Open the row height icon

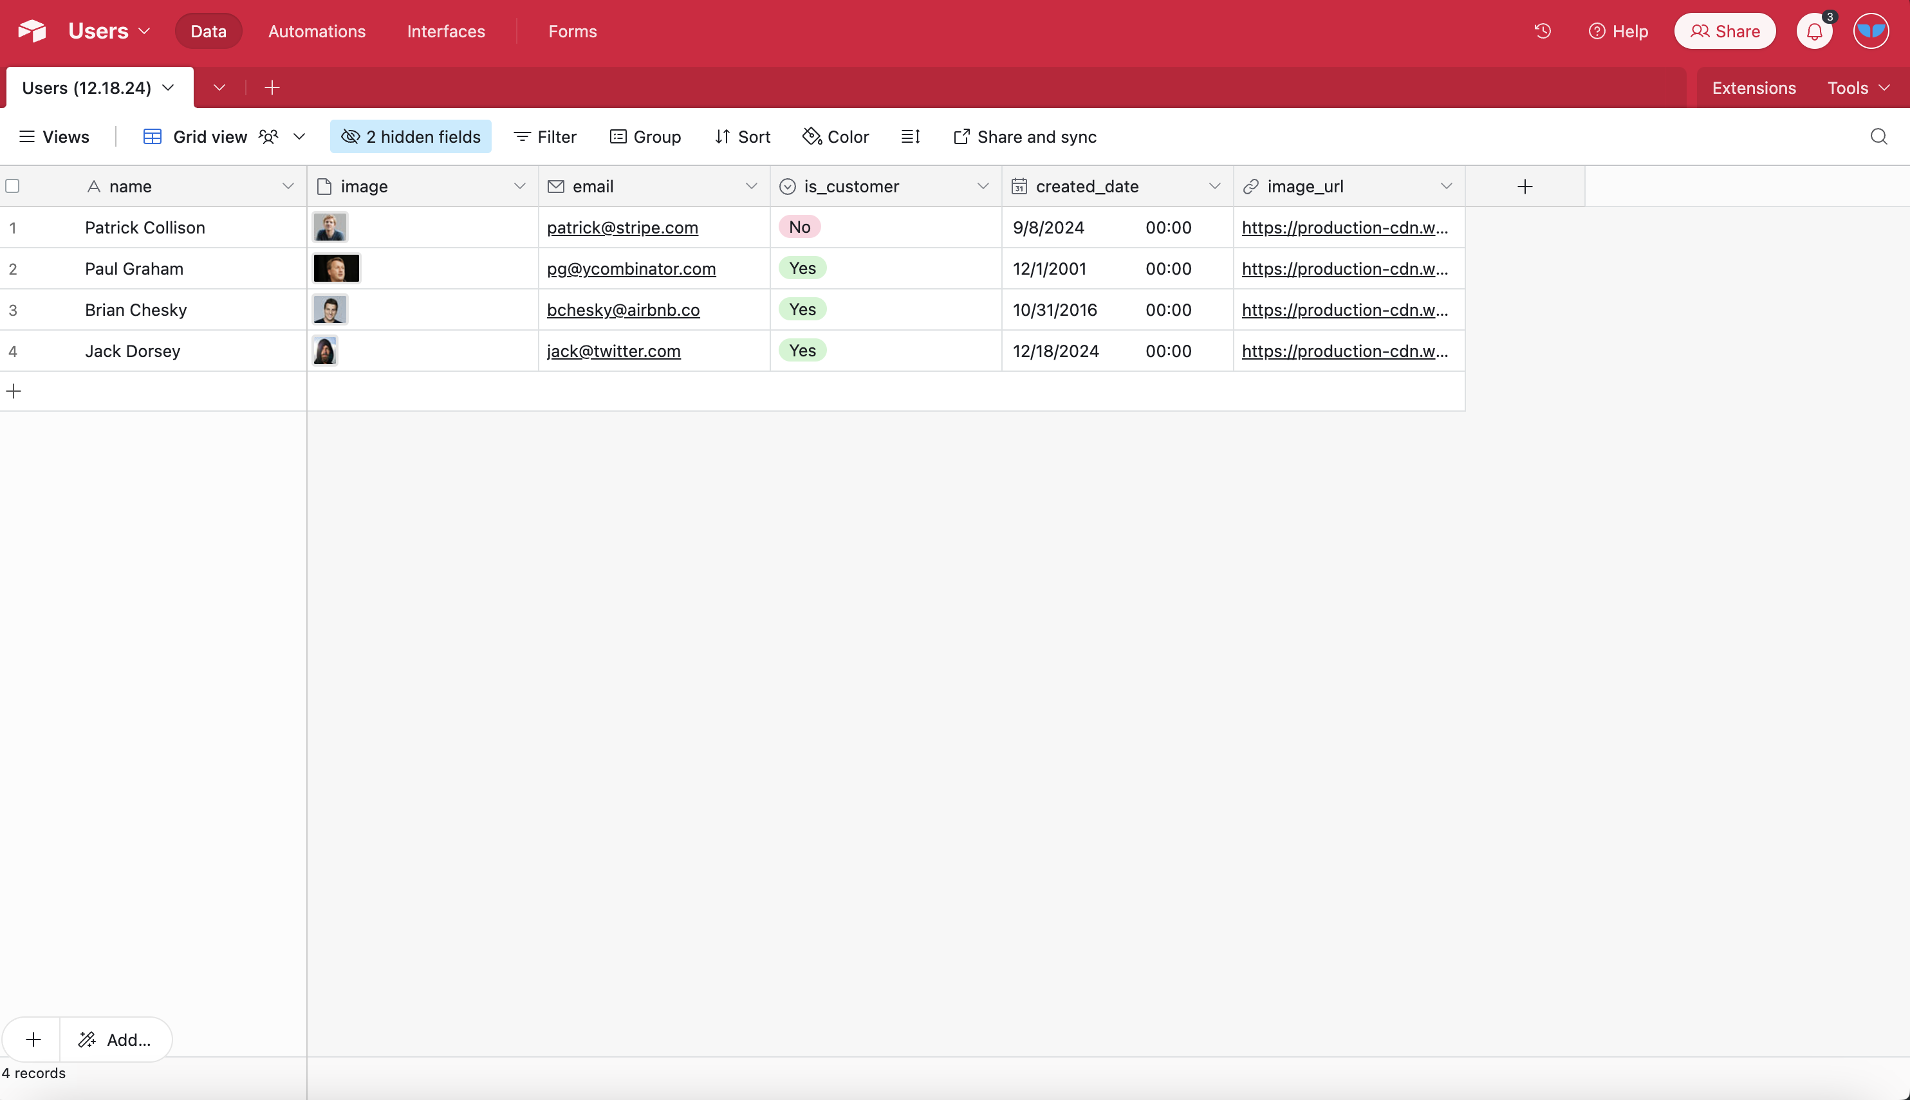pos(911,137)
